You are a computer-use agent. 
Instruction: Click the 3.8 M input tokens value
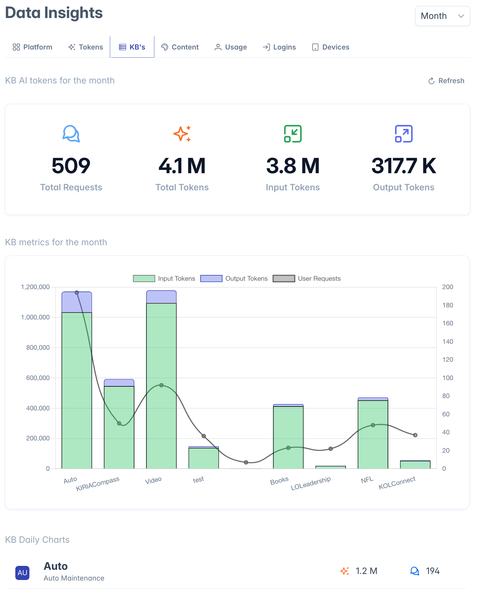pos(293,166)
